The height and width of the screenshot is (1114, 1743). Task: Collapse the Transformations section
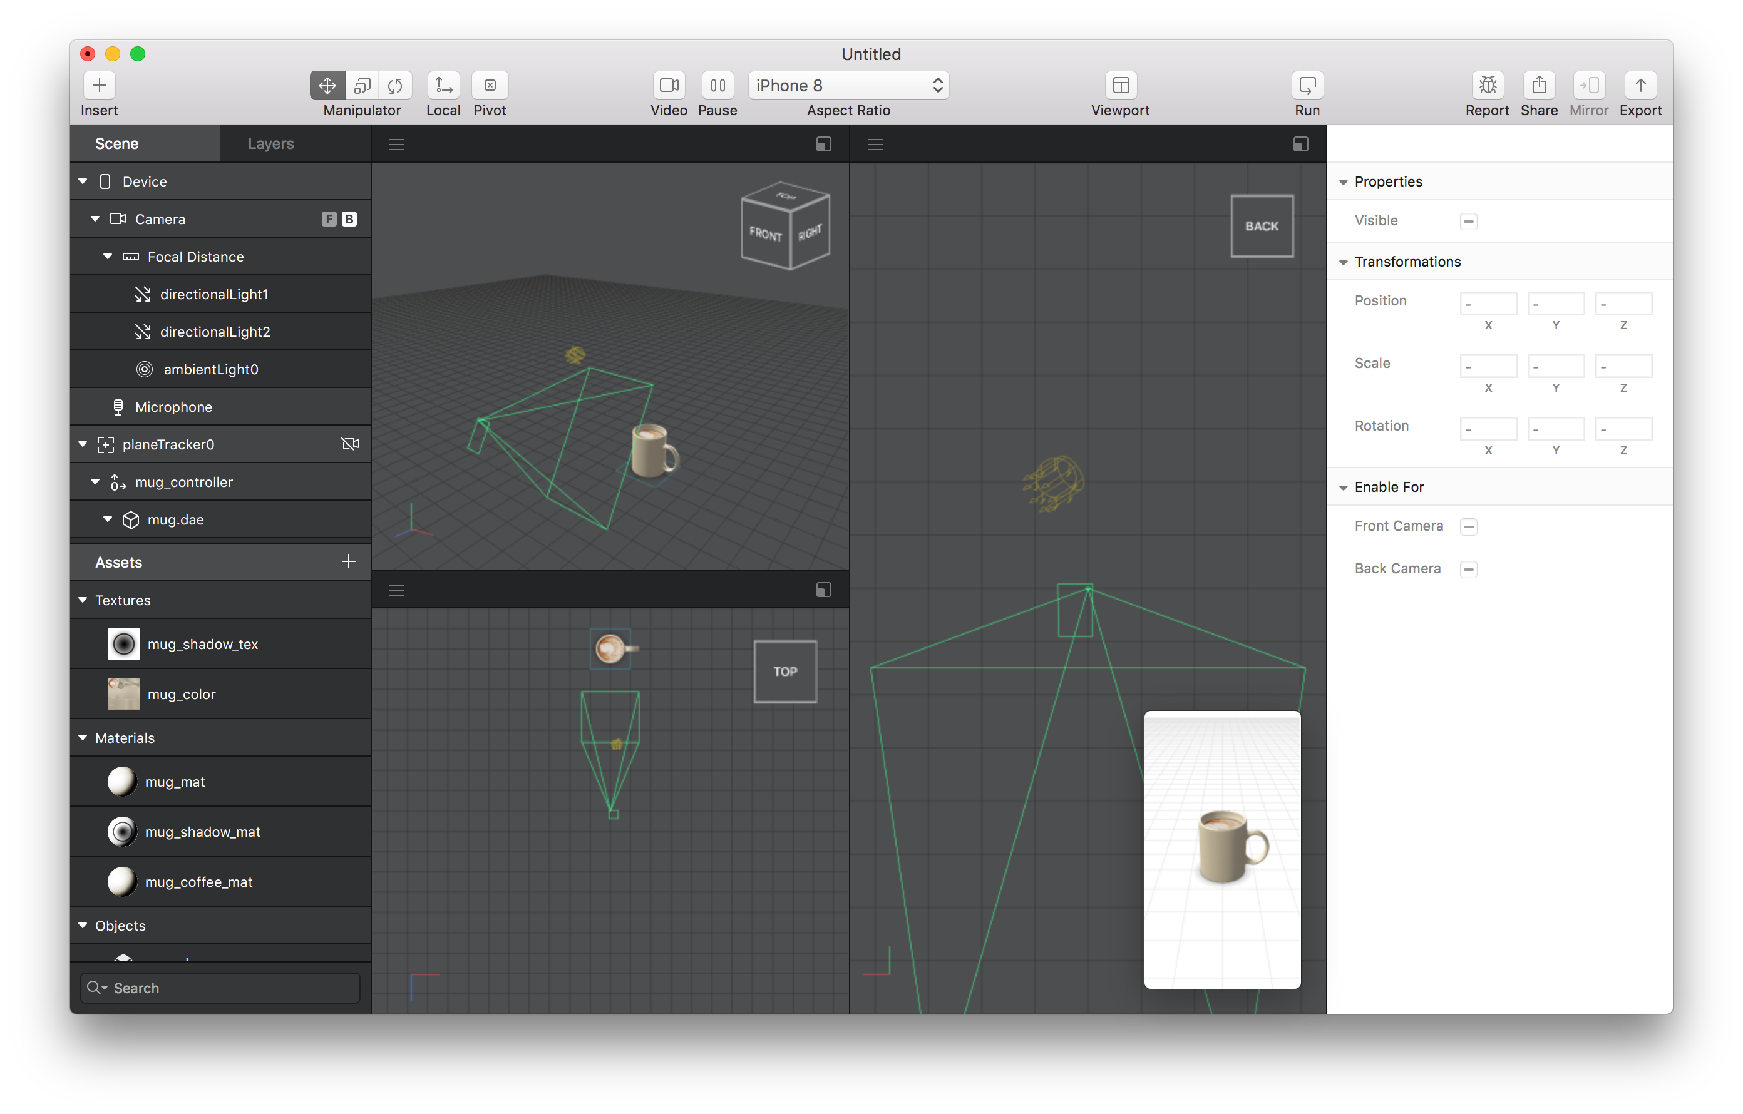1344,262
